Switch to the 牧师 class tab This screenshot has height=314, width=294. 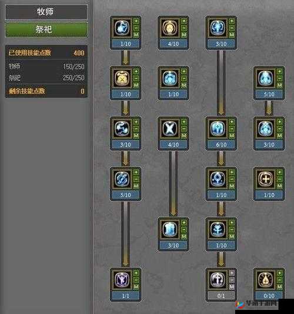[x=46, y=12]
